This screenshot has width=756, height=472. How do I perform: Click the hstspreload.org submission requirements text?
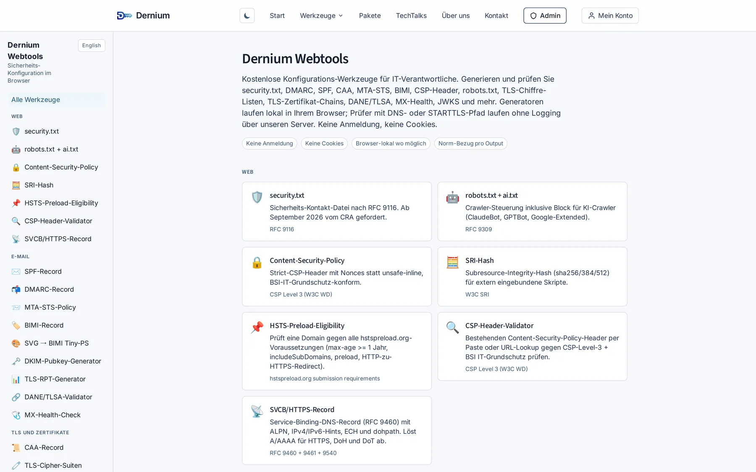325,378
